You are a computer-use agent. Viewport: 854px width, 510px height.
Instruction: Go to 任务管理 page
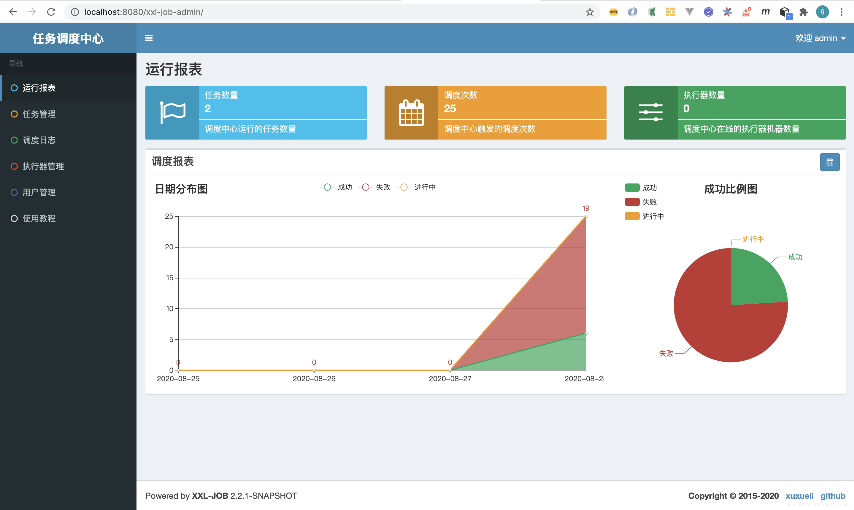pyautogui.click(x=68, y=114)
